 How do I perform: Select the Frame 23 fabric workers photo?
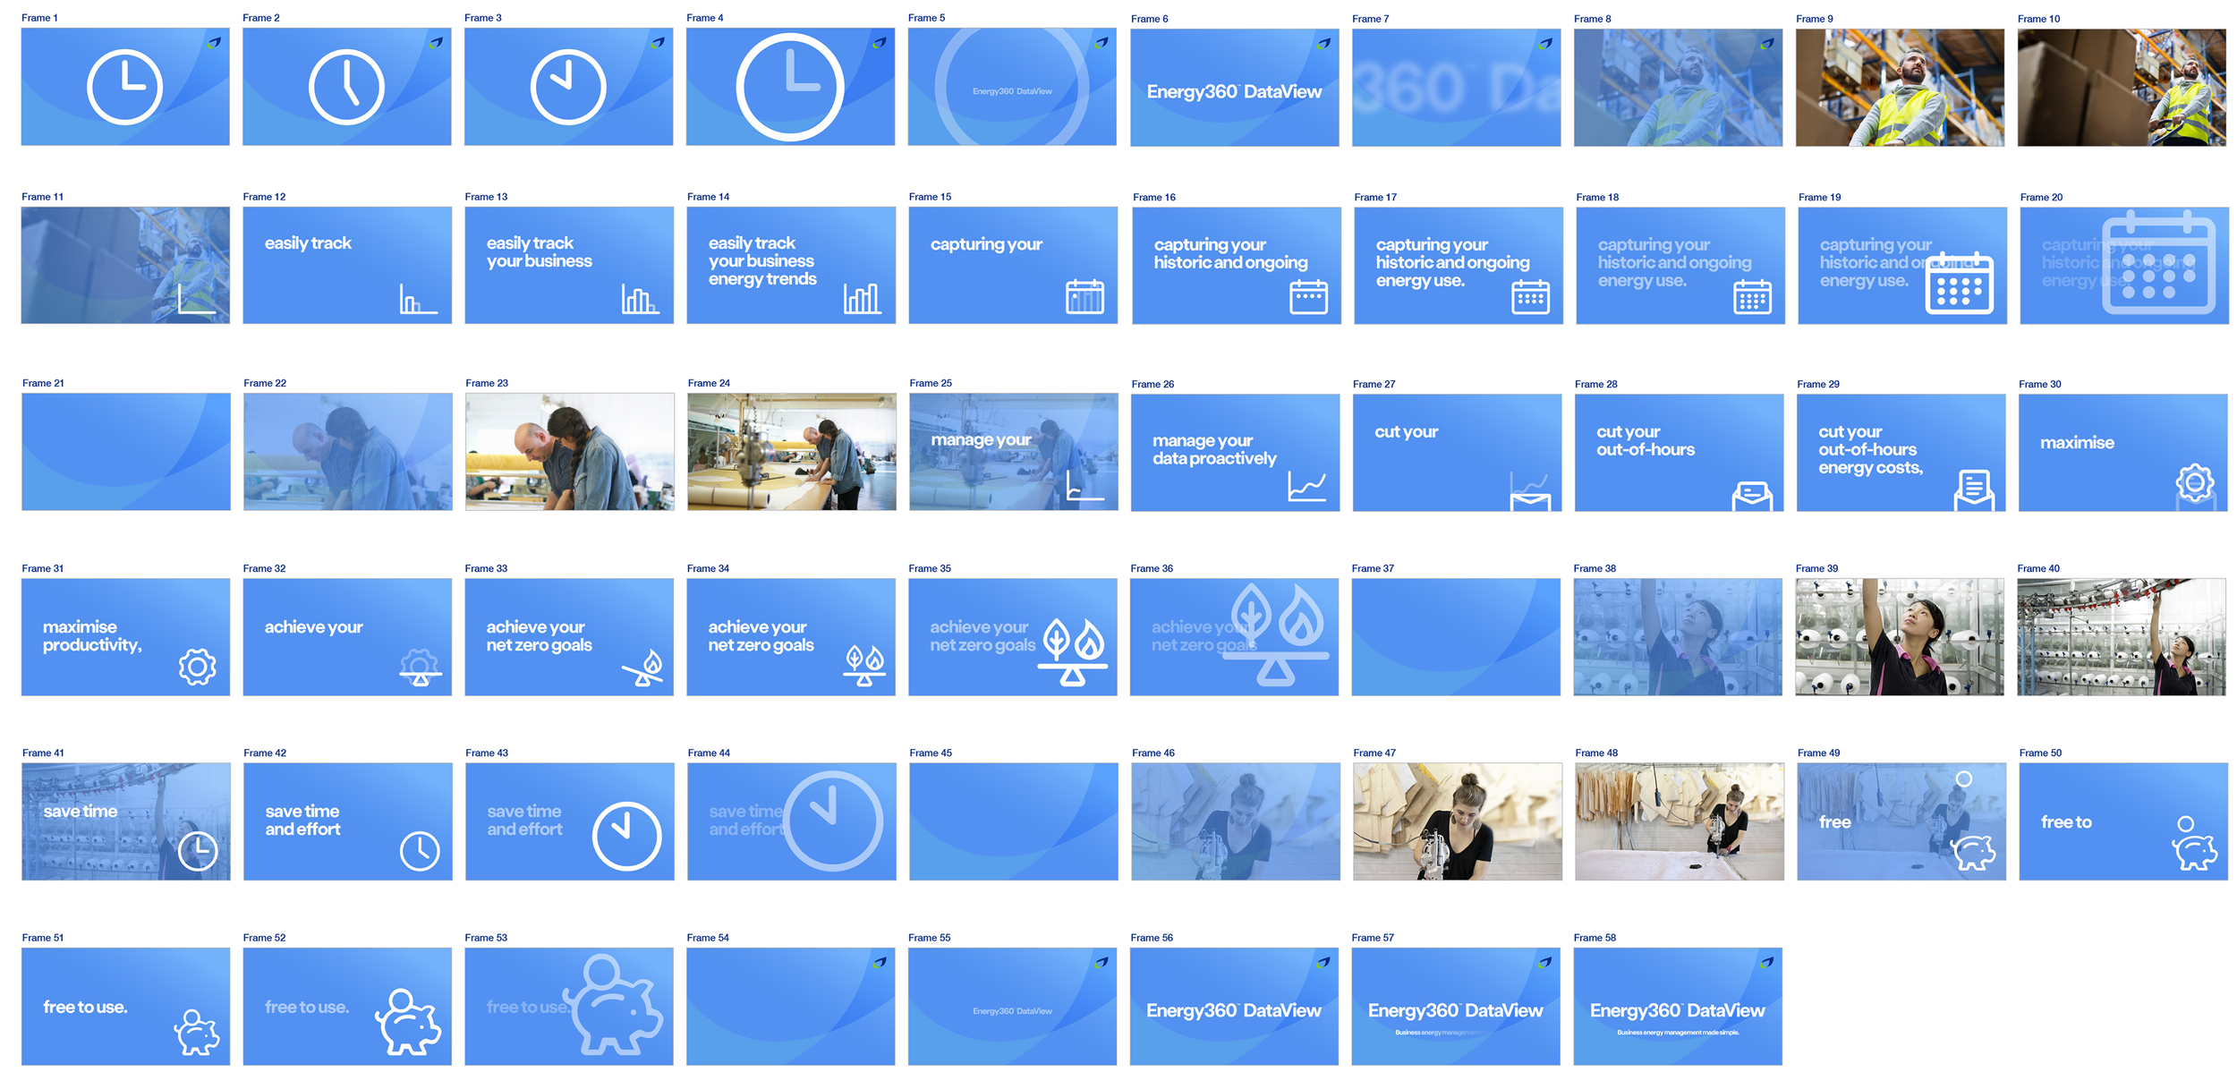click(x=569, y=452)
